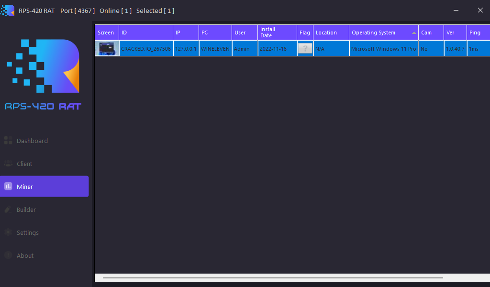Go to the Settings section
Screen dimensions: 490x287
pyautogui.click(x=44, y=232)
